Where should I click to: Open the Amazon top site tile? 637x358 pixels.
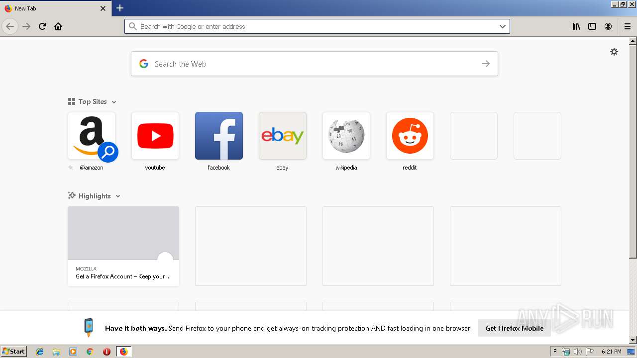coord(92,136)
